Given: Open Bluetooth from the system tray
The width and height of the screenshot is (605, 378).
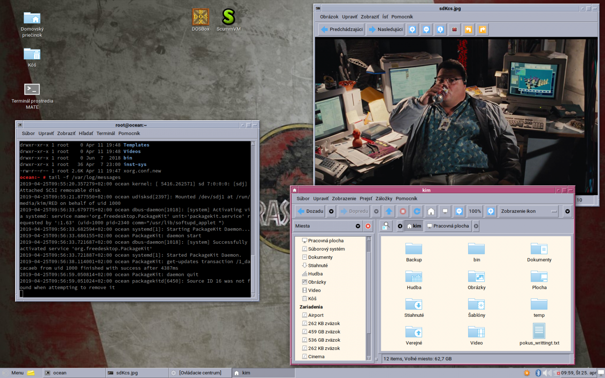Looking at the screenshot, I should 538,373.
